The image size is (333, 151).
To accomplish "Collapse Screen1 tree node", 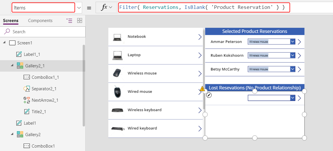I will point(4,43).
